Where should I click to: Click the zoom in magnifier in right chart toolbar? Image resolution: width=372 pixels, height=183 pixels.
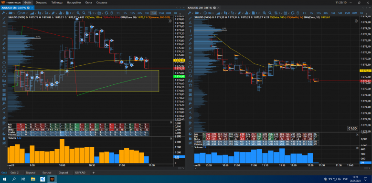pos(264,13)
